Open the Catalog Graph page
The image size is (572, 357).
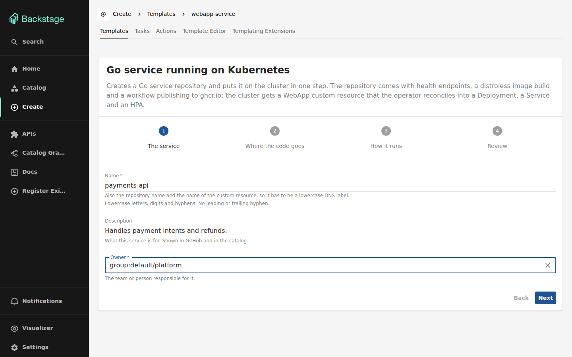click(44, 153)
